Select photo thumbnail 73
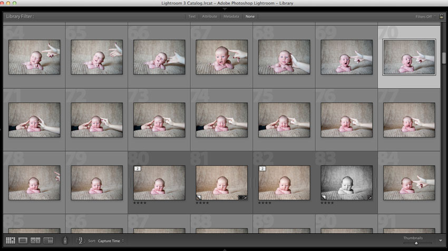 pyautogui.click(x=159, y=120)
